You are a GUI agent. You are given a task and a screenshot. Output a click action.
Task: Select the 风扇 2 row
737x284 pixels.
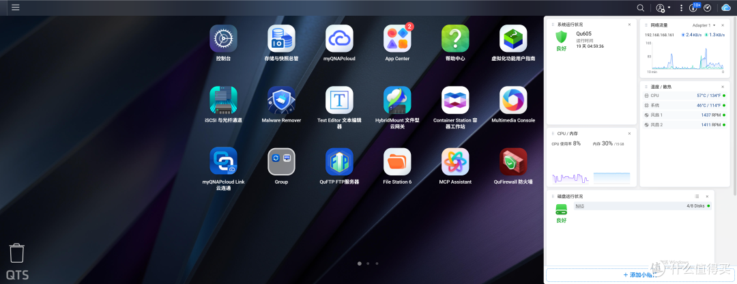686,125
